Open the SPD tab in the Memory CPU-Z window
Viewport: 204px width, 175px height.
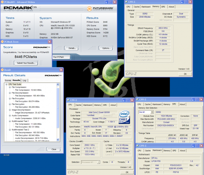[163, 7]
